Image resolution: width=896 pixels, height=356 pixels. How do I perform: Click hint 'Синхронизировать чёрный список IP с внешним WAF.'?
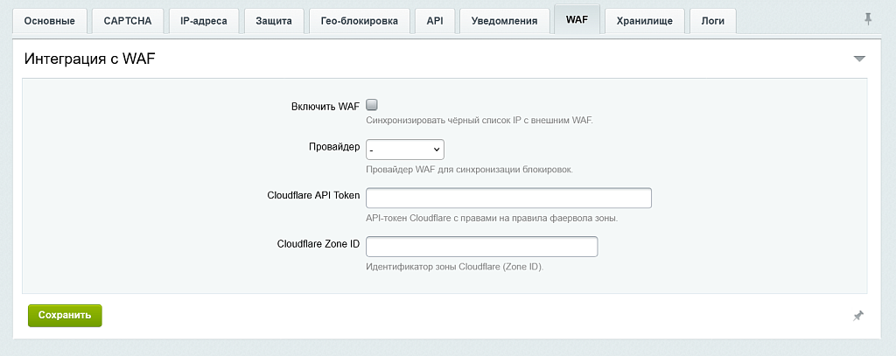coord(479,121)
